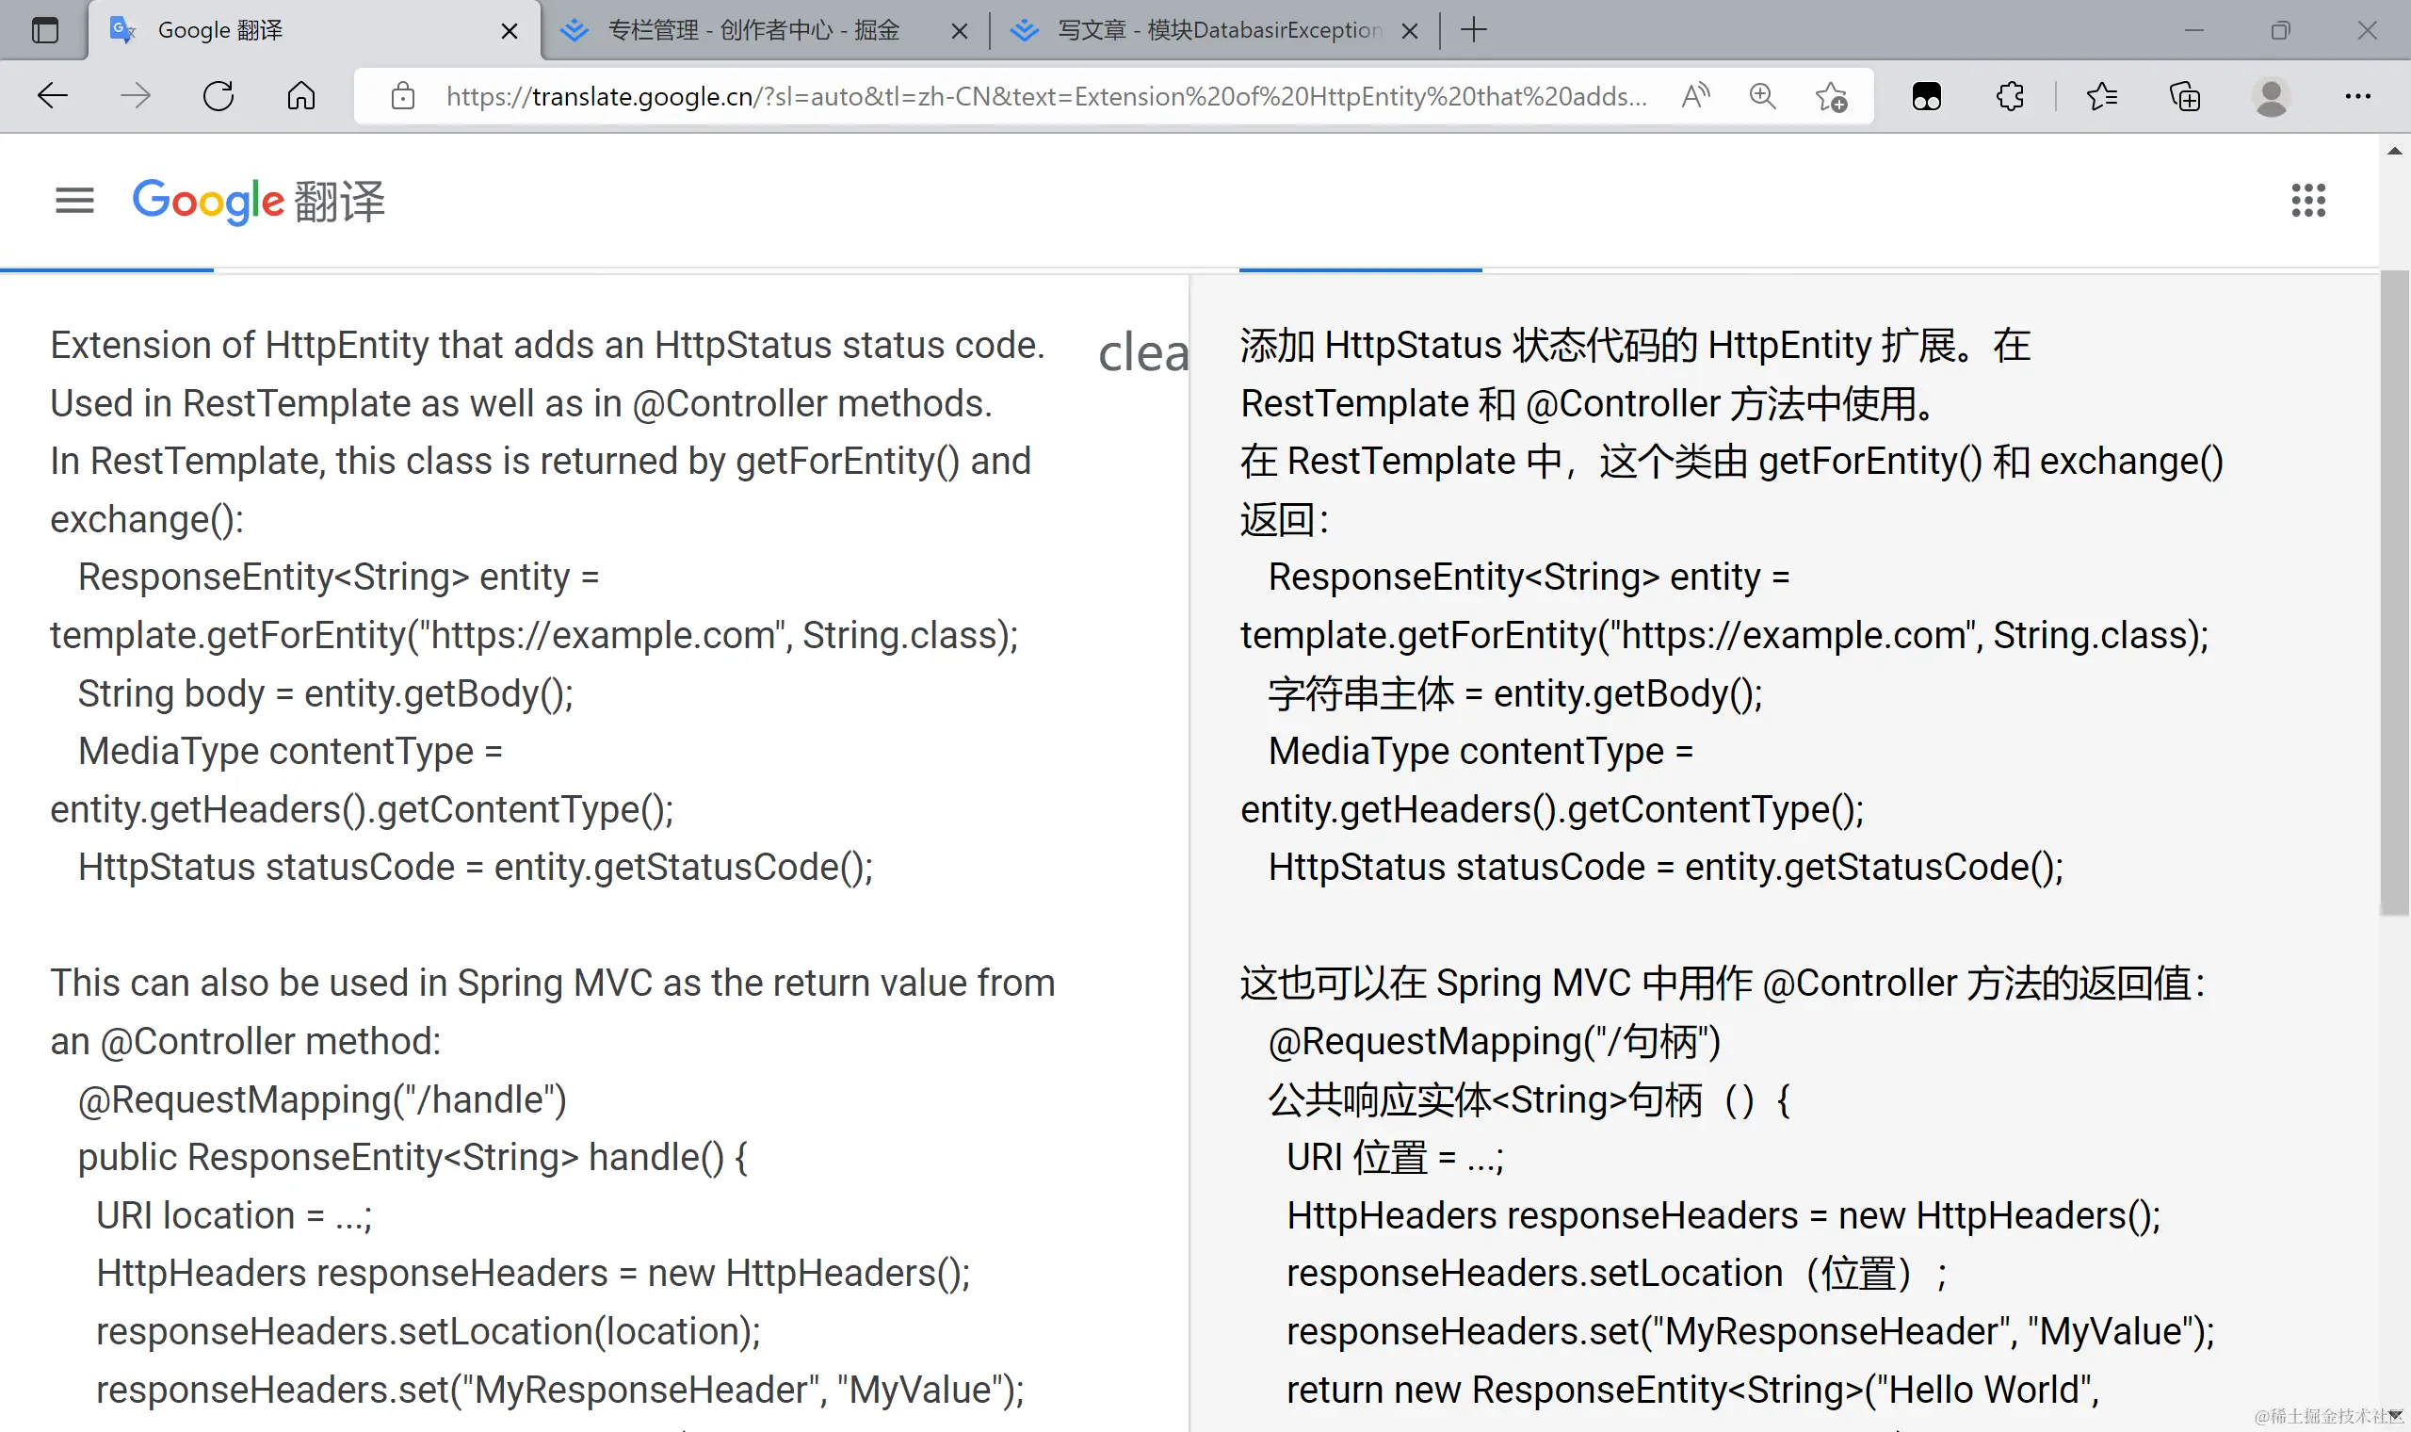Click the browser Refresh button
Viewport: 2411px width, 1432px height.
tap(218, 96)
